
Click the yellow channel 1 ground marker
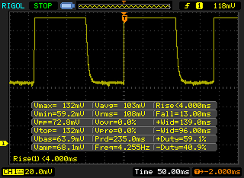[4, 143]
